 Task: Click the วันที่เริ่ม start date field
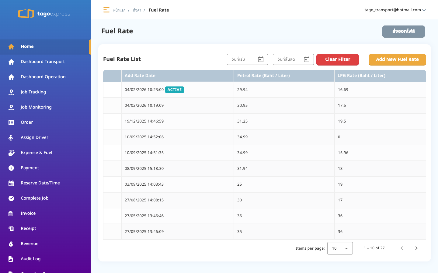click(247, 59)
